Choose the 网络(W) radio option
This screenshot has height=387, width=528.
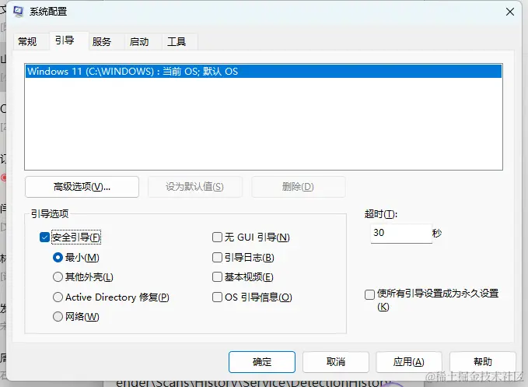(x=58, y=317)
